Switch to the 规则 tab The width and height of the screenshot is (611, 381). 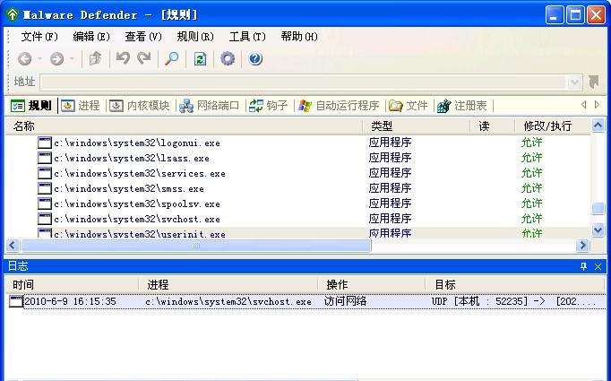31,106
